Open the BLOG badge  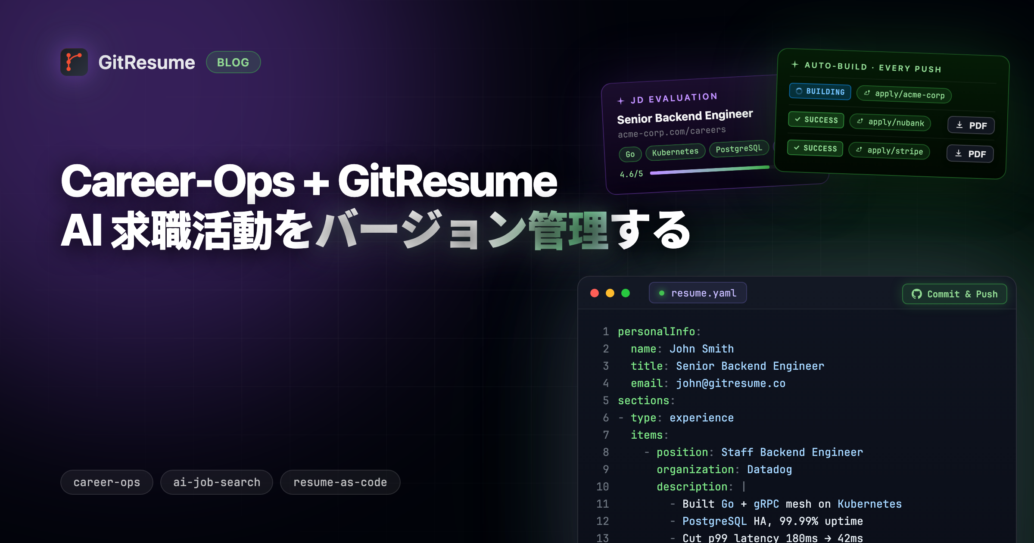(233, 62)
